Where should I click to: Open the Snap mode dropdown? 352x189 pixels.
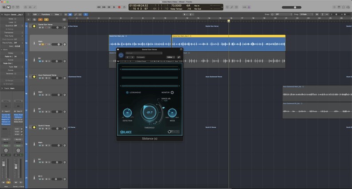point(284,14)
